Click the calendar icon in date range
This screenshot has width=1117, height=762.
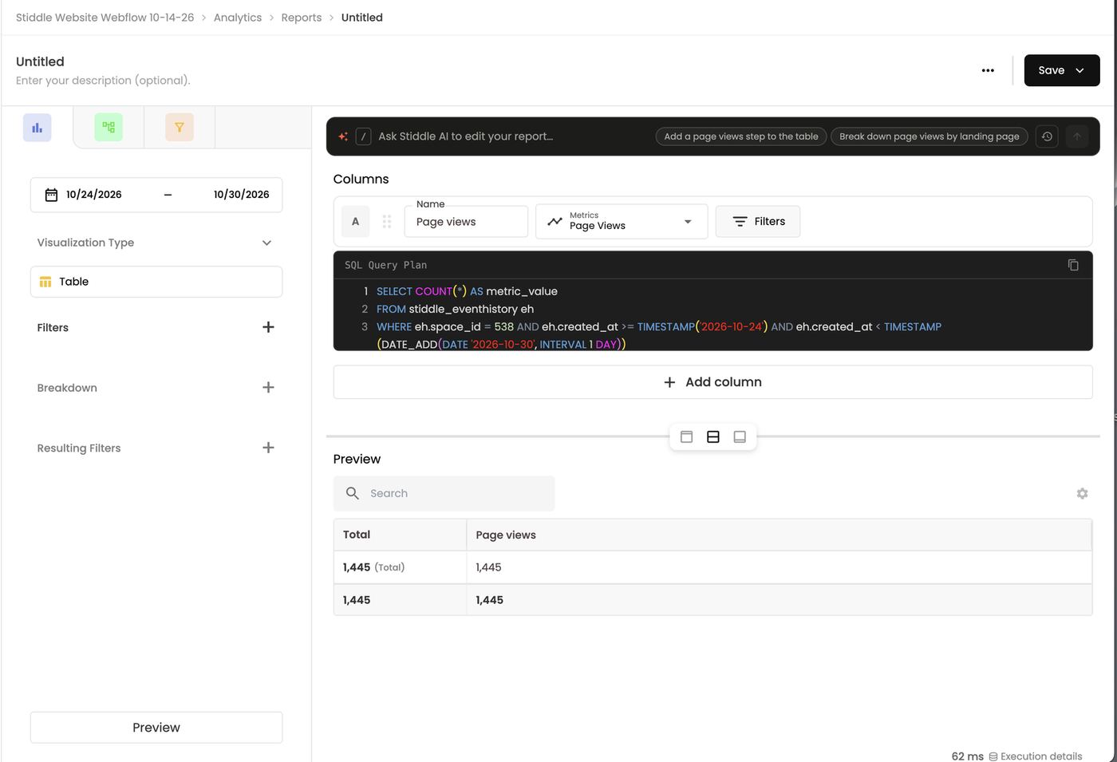pos(51,195)
